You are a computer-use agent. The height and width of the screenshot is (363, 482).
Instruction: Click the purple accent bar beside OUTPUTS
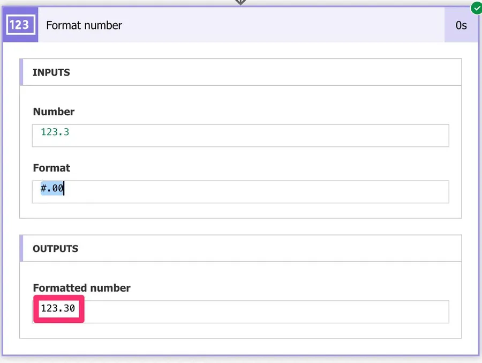21,249
